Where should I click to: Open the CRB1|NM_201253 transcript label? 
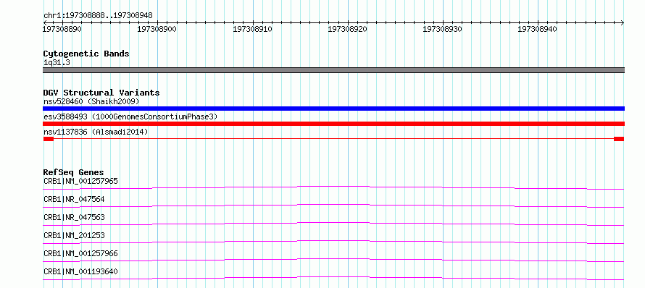(x=74, y=235)
